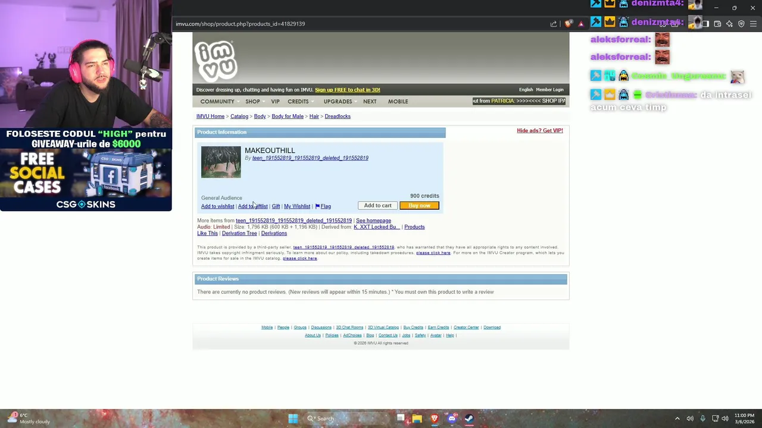The width and height of the screenshot is (762, 428).
Task: Open the MAKEOUTHILL product thumbnail
Action: point(221,162)
